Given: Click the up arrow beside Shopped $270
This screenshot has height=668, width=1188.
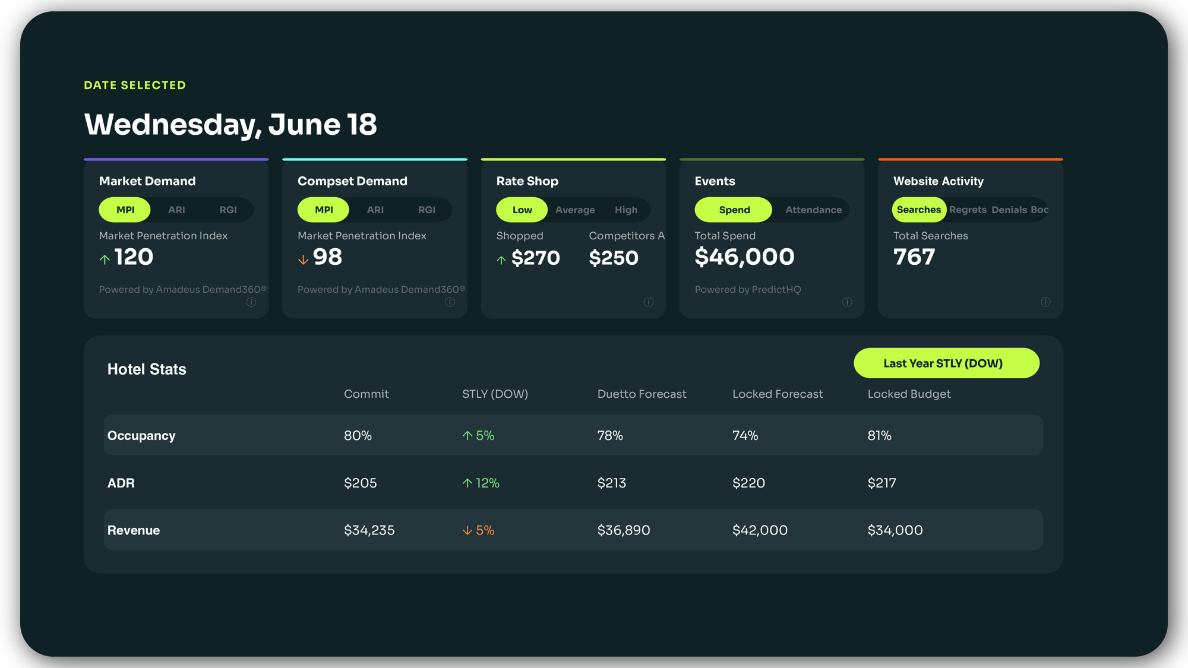Looking at the screenshot, I should pos(501,260).
